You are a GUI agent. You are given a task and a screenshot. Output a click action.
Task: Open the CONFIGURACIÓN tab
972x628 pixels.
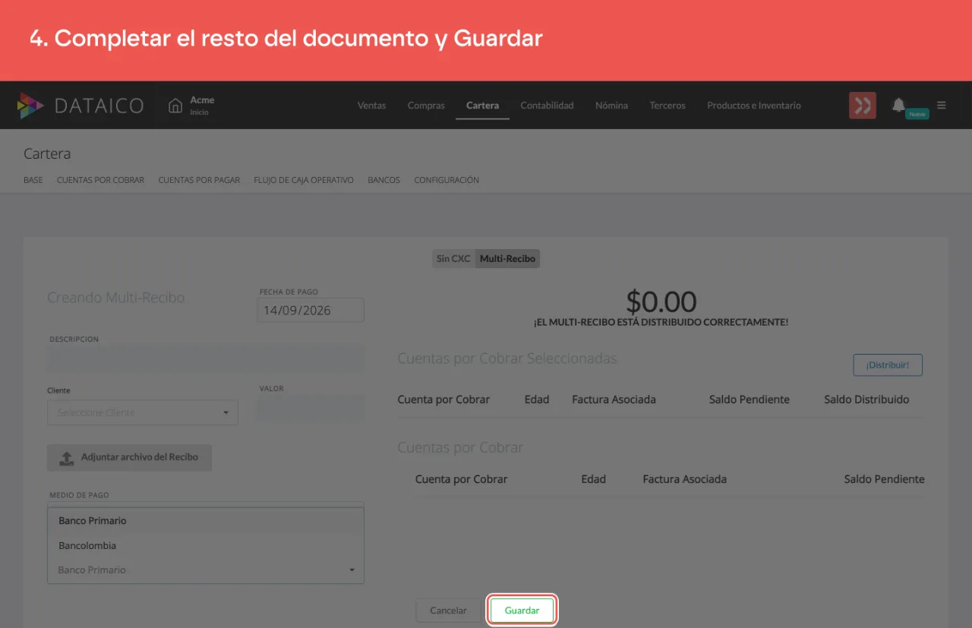click(x=447, y=180)
